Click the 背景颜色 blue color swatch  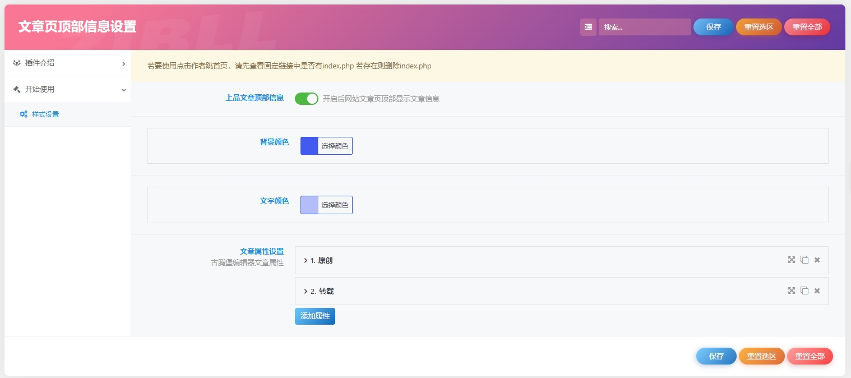[x=309, y=146]
